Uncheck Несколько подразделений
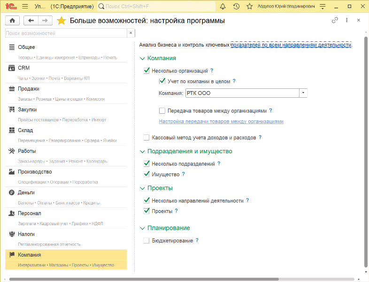 coord(146,164)
